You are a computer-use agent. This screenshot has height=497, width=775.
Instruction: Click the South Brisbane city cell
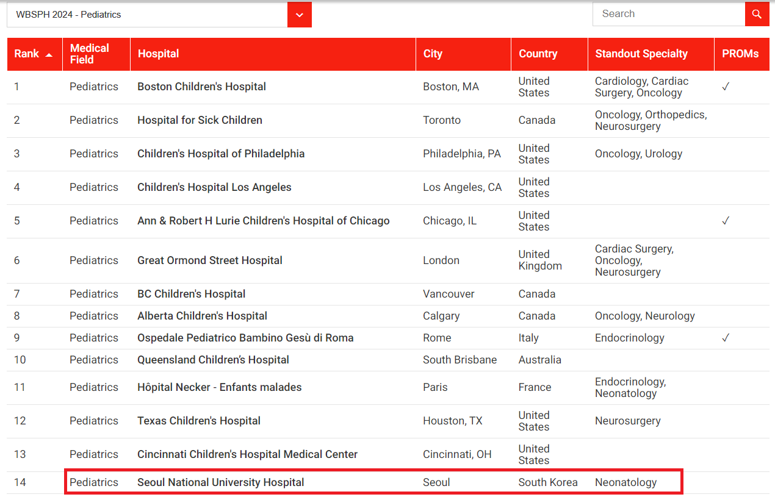[x=460, y=360]
